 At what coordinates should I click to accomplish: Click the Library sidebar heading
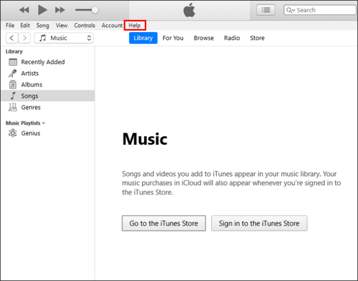[x=14, y=51]
